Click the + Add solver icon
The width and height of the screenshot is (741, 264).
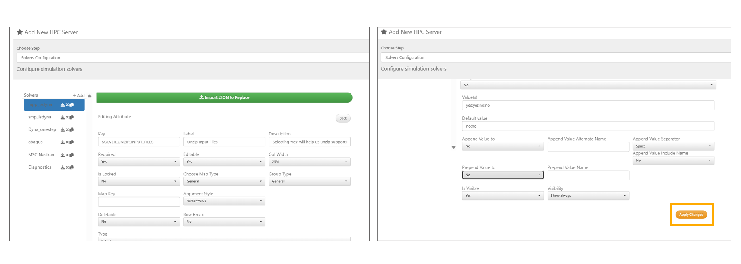[x=78, y=95]
